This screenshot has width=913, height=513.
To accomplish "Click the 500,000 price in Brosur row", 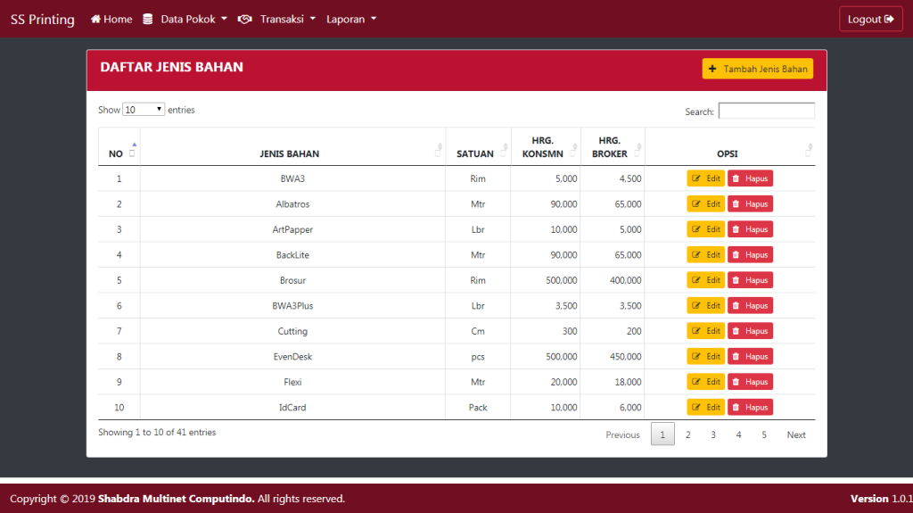I will coord(562,280).
